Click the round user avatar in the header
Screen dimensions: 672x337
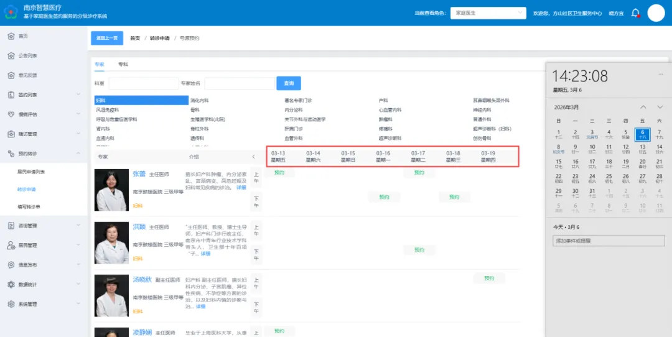point(656,13)
